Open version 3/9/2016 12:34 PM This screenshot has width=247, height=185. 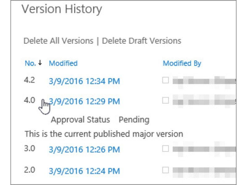(x=84, y=81)
